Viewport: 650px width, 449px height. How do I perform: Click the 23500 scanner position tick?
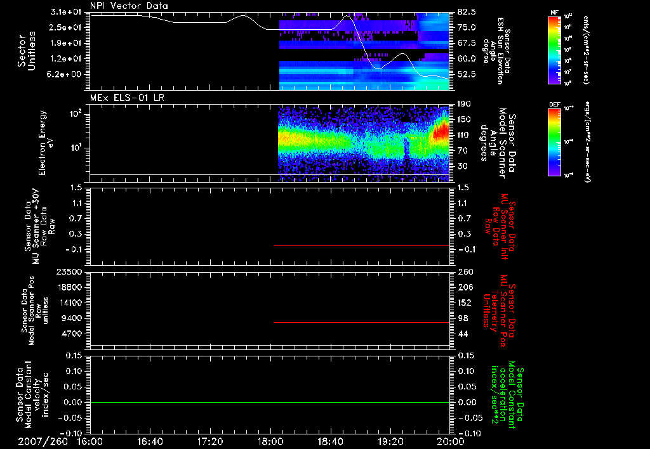[69, 272]
